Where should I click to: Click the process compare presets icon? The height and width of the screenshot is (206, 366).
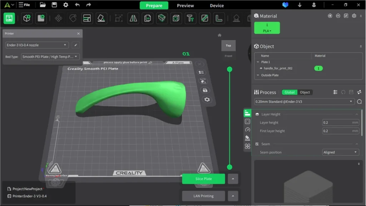pos(359,92)
